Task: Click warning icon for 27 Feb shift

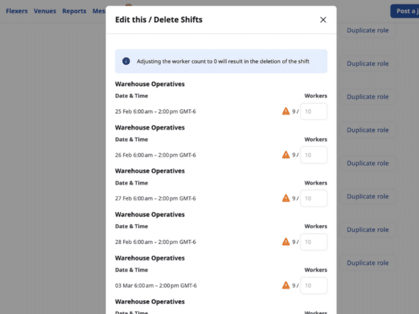Action: coord(285,198)
